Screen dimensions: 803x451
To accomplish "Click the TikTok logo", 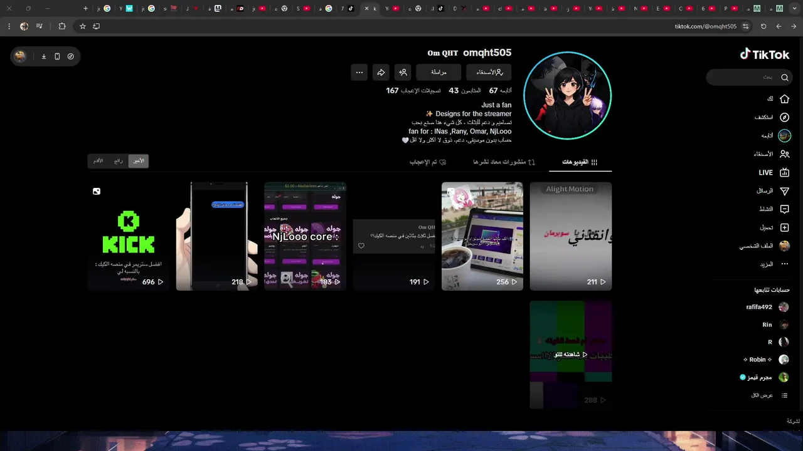I will pos(764,54).
